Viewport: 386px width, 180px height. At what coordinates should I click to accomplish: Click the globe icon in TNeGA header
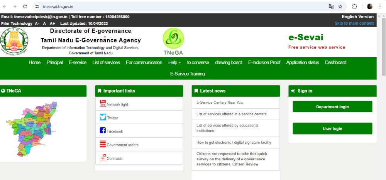[x=3, y=91]
